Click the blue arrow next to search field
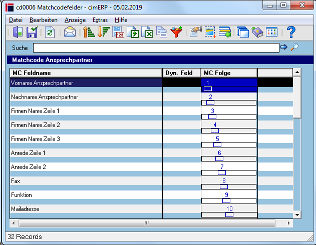Image resolution: width=316 pixels, height=245 pixels. pos(284,47)
